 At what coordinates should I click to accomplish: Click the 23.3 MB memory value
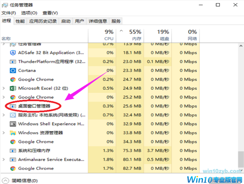132,71
